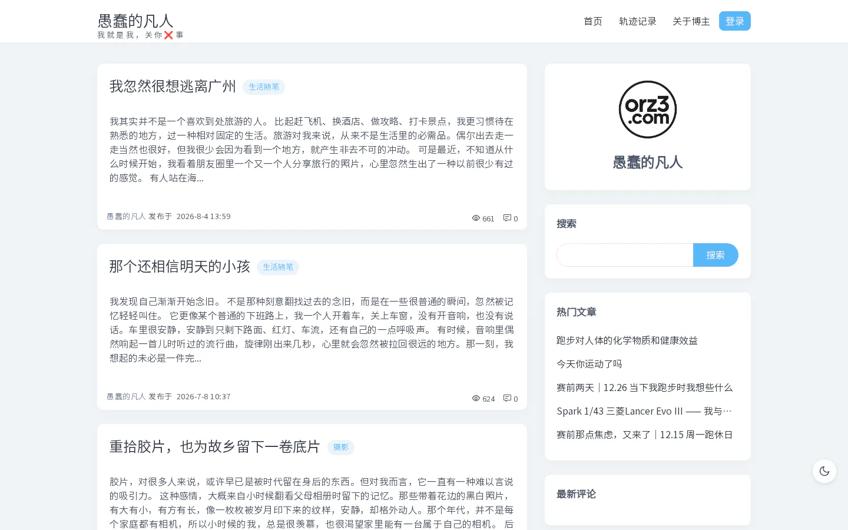The height and width of the screenshot is (530, 848).
Task: Open the post 重拾胶片，也为故乡留下一卷底片
Action: coord(215,447)
